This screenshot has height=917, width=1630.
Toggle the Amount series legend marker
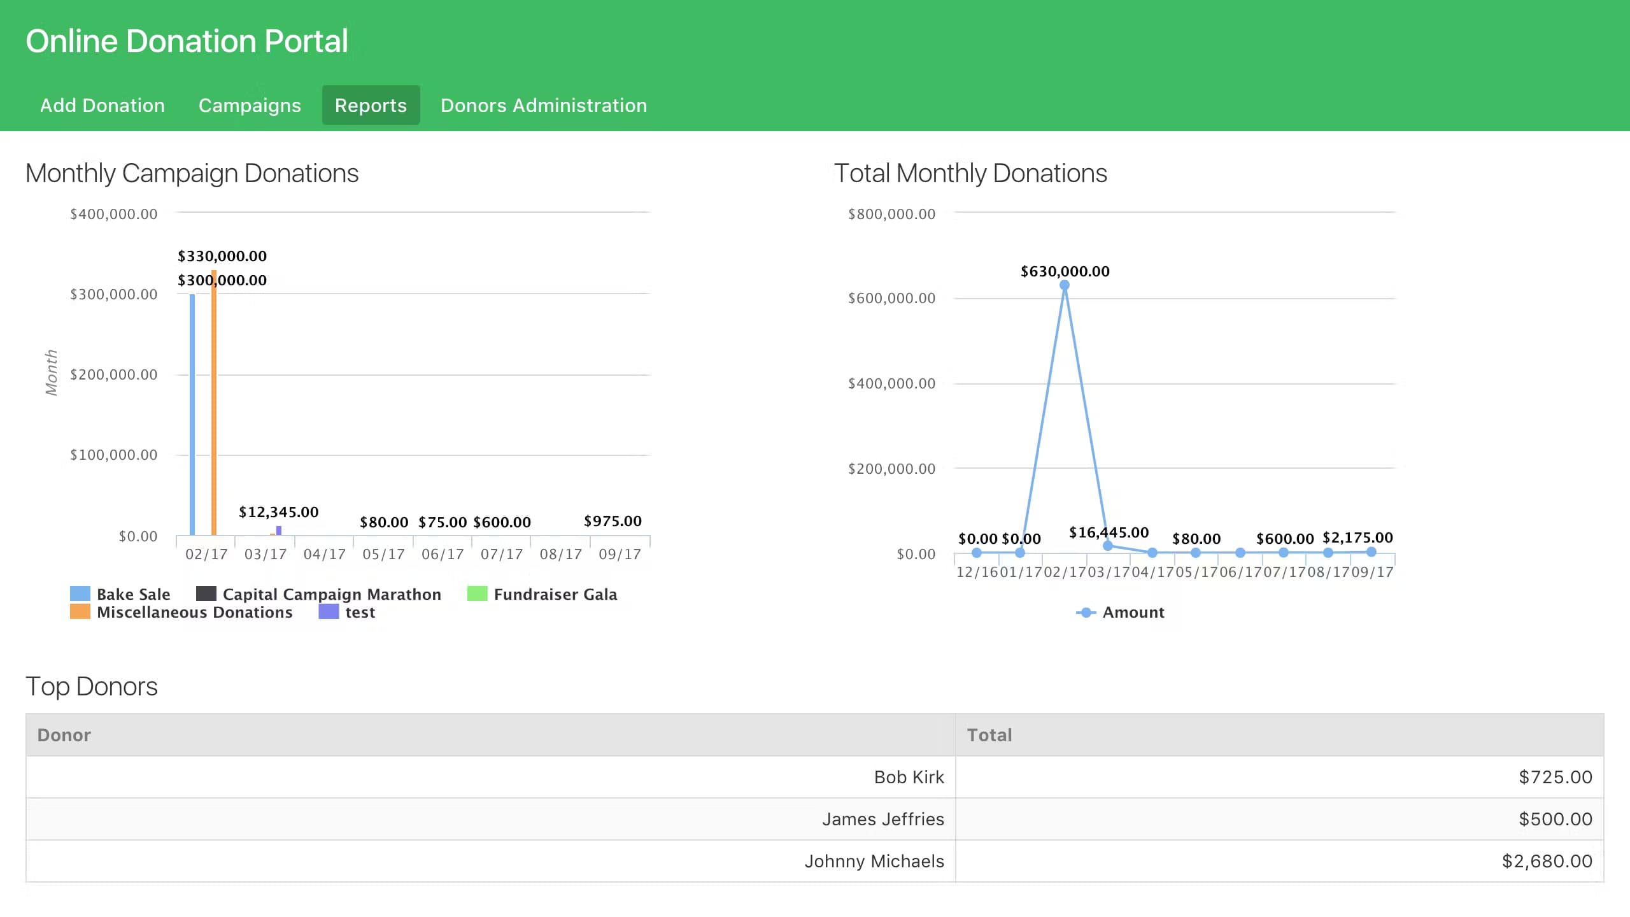point(1086,613)
